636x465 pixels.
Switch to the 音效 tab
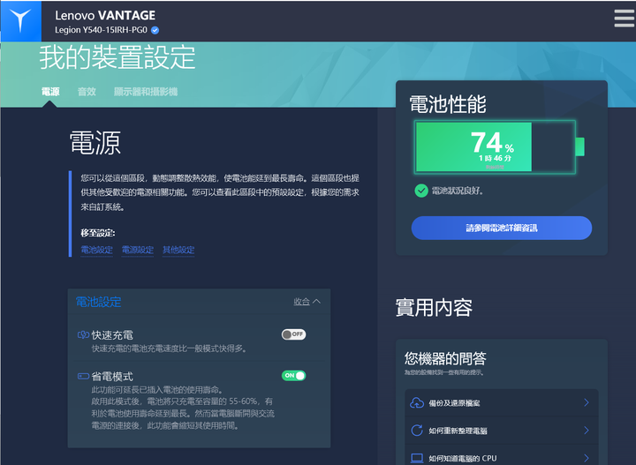click(87, 92)
